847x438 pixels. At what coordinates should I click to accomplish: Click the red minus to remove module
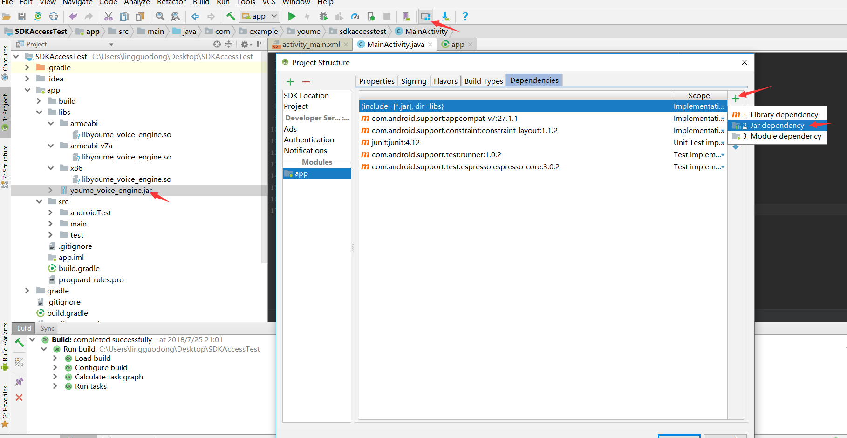coord(306,82)
